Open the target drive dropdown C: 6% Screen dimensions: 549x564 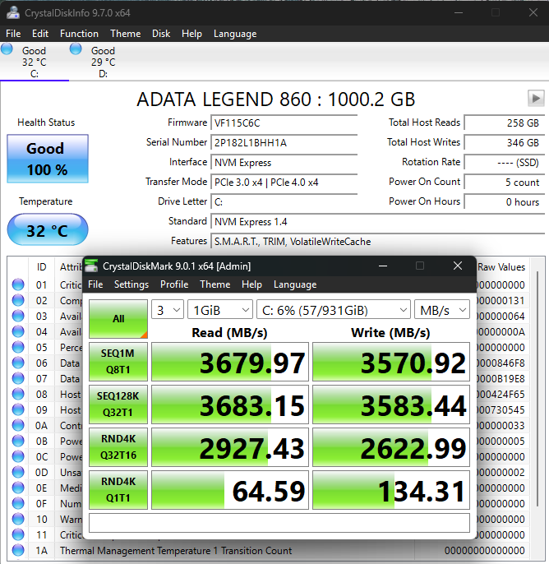[x=334, y=309]
